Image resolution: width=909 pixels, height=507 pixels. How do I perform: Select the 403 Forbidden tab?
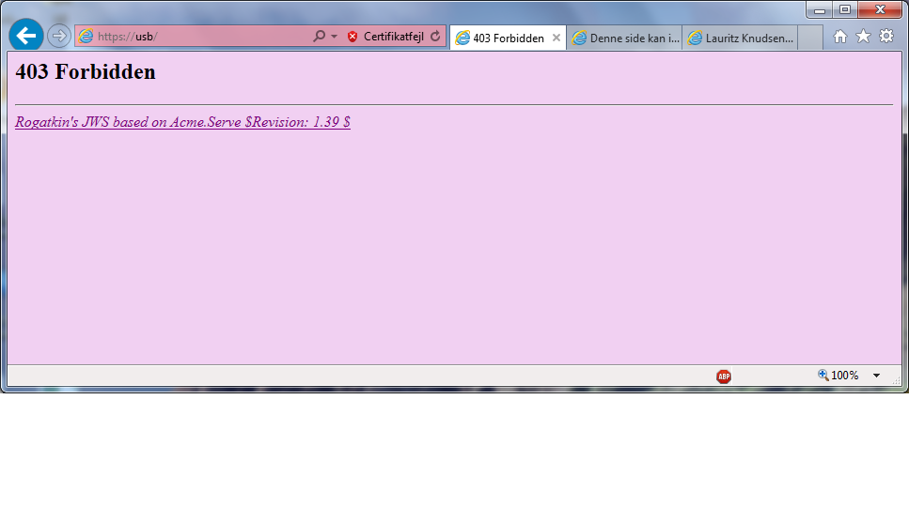pos(508,38)
